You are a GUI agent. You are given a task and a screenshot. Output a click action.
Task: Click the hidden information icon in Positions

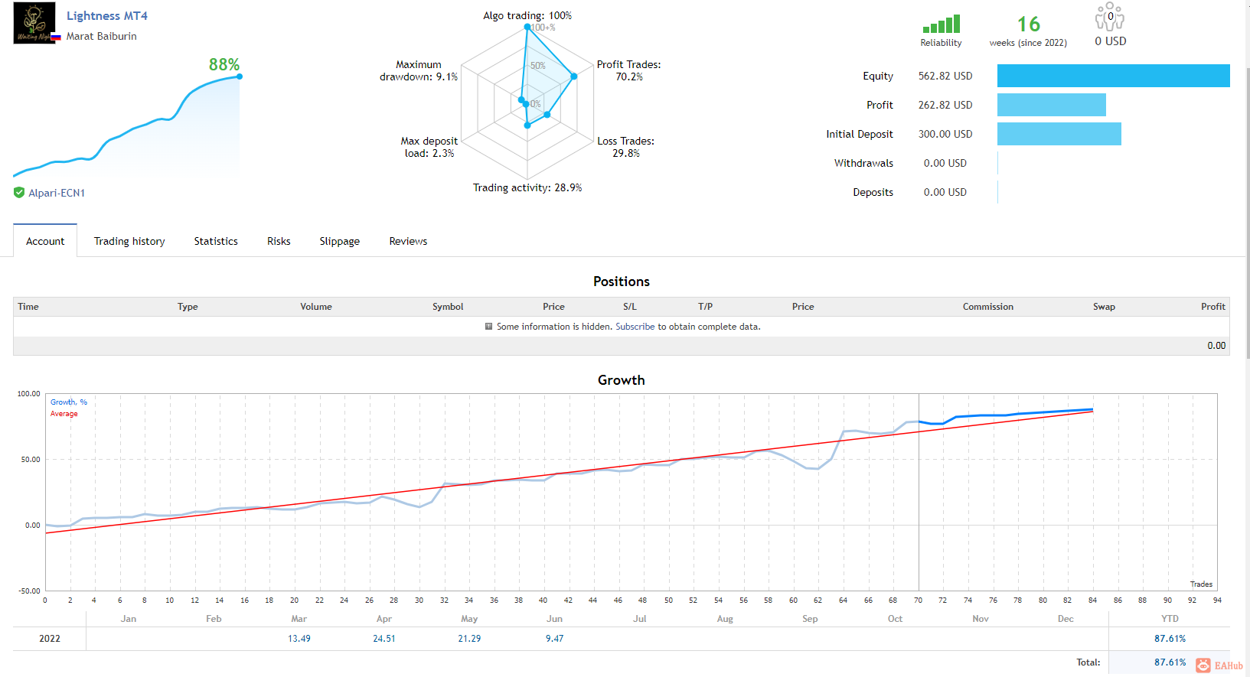488,327
